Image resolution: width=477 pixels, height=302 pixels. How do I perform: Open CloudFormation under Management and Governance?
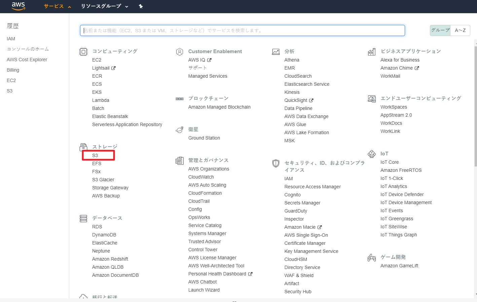(x=205, y=193)
